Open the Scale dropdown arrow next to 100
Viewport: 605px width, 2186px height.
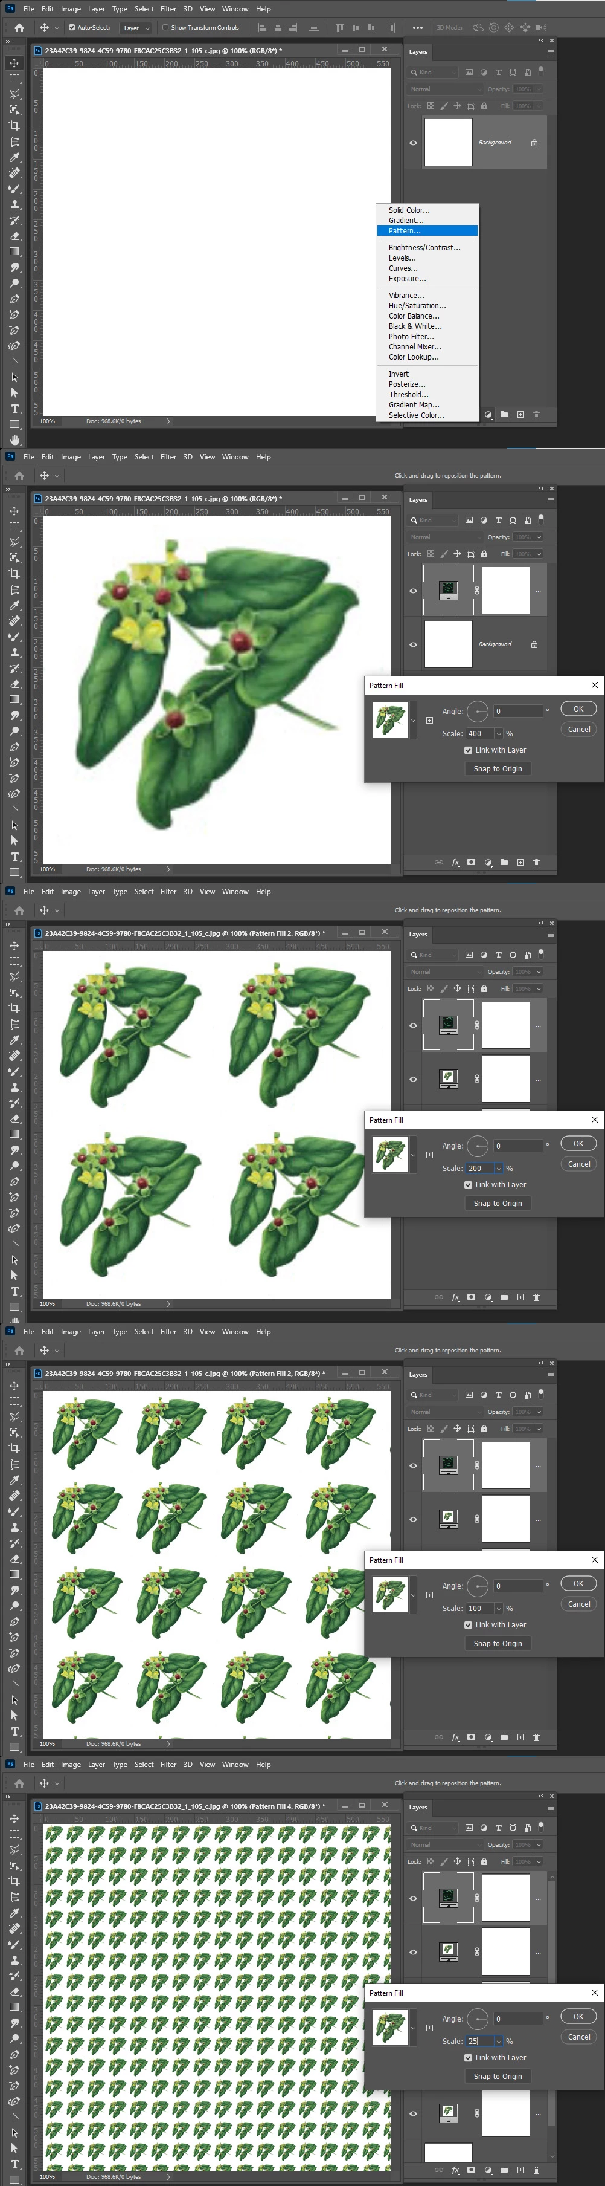coord(498,1609)
